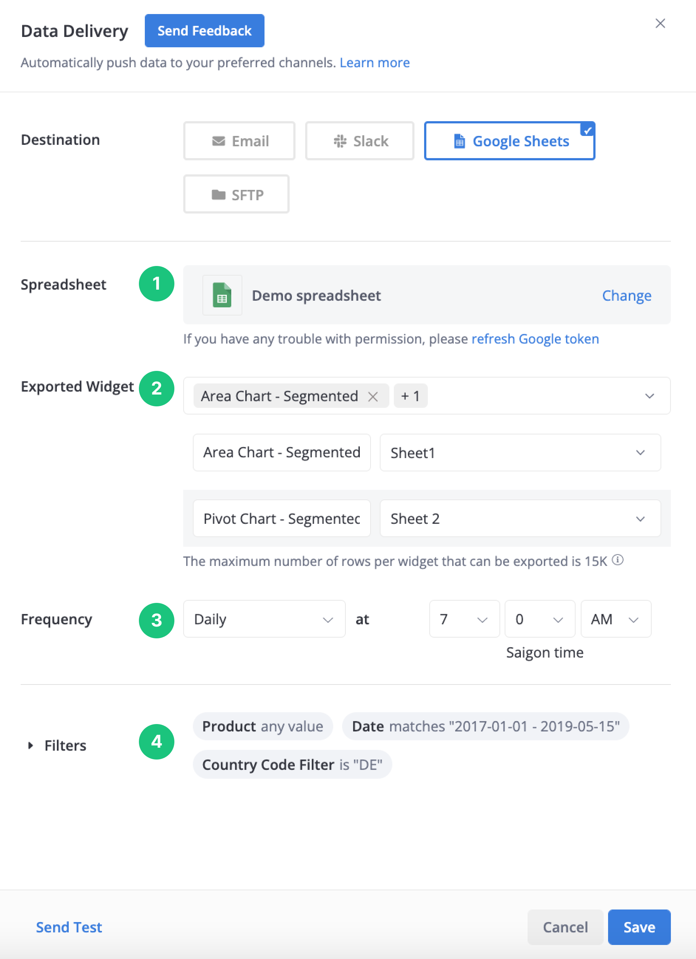Remove the Area Chart - Segmented tag
Image resolution: width=696 pixels, height=959 pixels.
tap(372, 397)
